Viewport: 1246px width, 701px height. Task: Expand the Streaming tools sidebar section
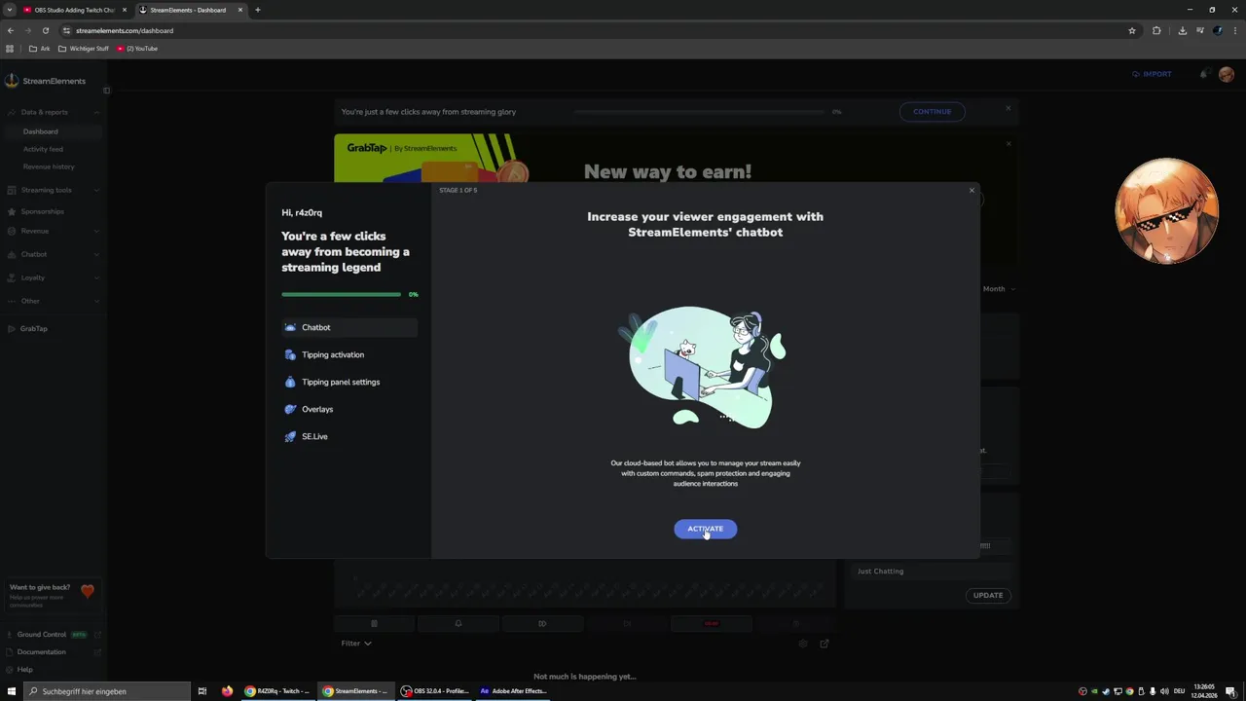pos(54,190)
